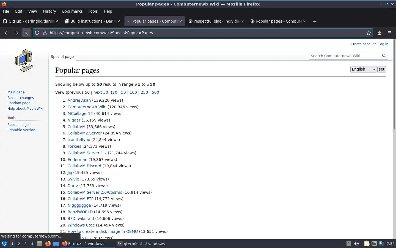Close the respectful black individual tab

click(x=243, y=21)
